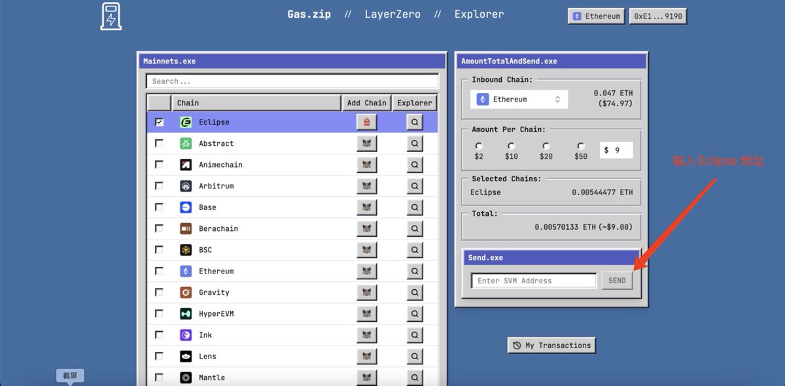Check the Gravity chain checkbox
The height and width of the screenshot is (386, 785).
tap(159, 292)
